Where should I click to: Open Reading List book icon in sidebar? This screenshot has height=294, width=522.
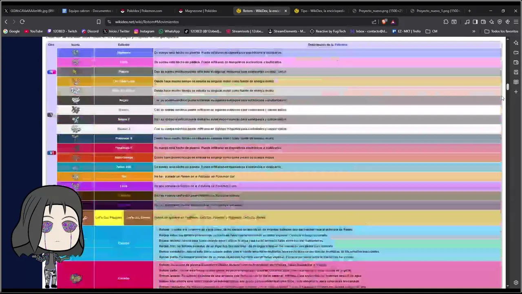tap(516, 82)
